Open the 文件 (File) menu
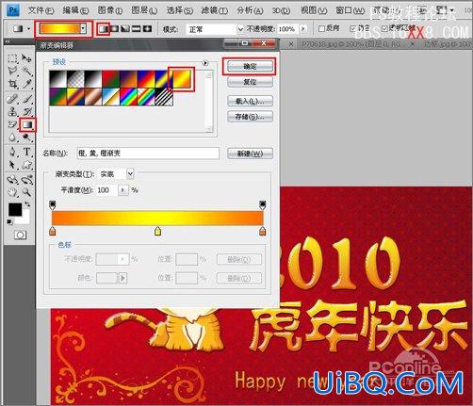The height and width of the screenshot is (406, 473). point(41,10)
